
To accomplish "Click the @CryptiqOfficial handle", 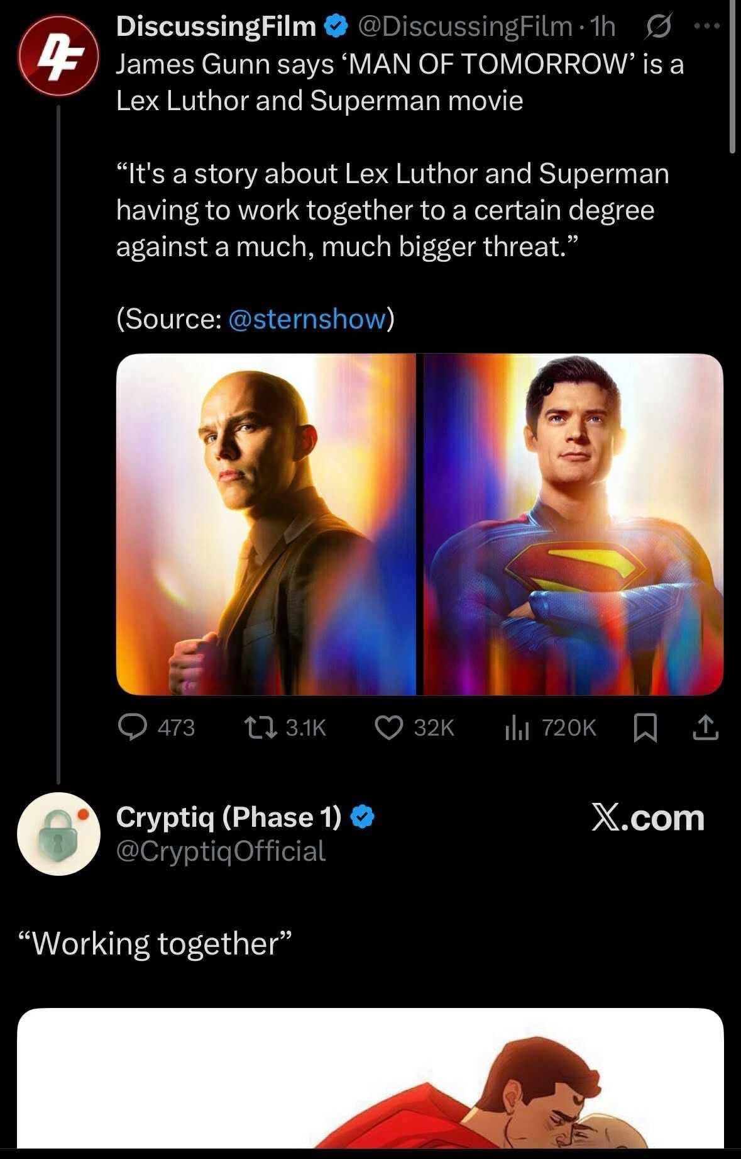I will click(x=221, y=851).
